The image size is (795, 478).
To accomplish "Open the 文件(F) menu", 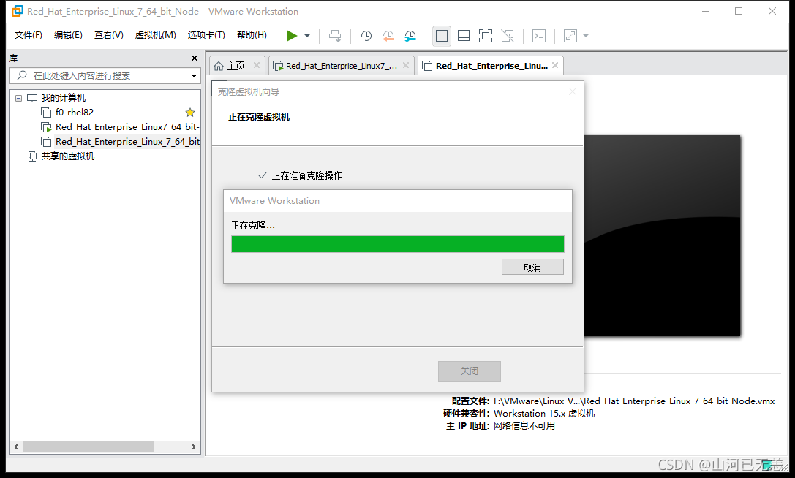I will coord(28,35).
